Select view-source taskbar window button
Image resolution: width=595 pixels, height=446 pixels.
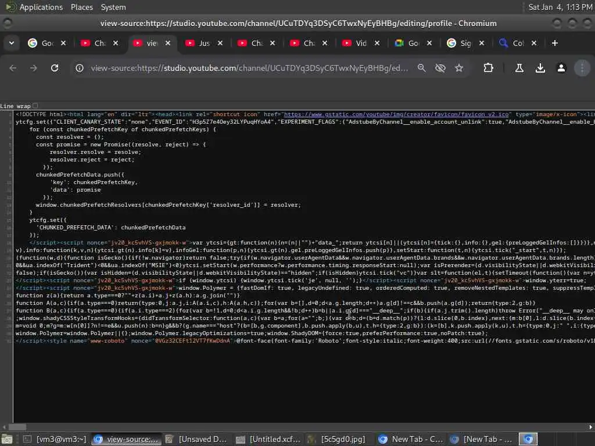point(126,439)
